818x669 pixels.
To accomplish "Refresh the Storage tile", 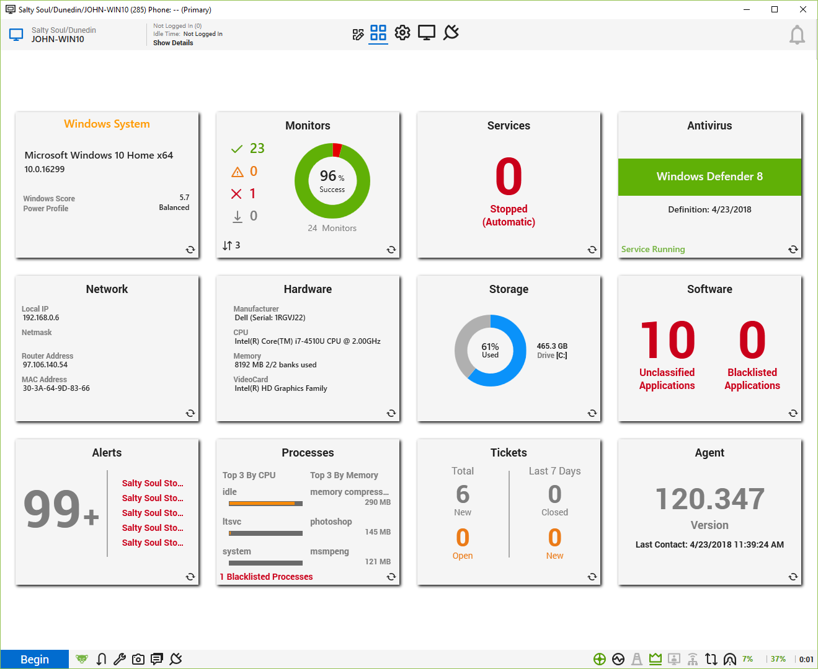I will pyautogui.click(x=592, y=413).
